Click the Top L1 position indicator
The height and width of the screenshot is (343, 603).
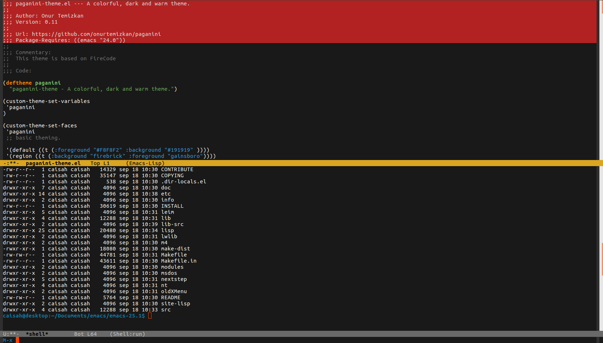[100, 163]
